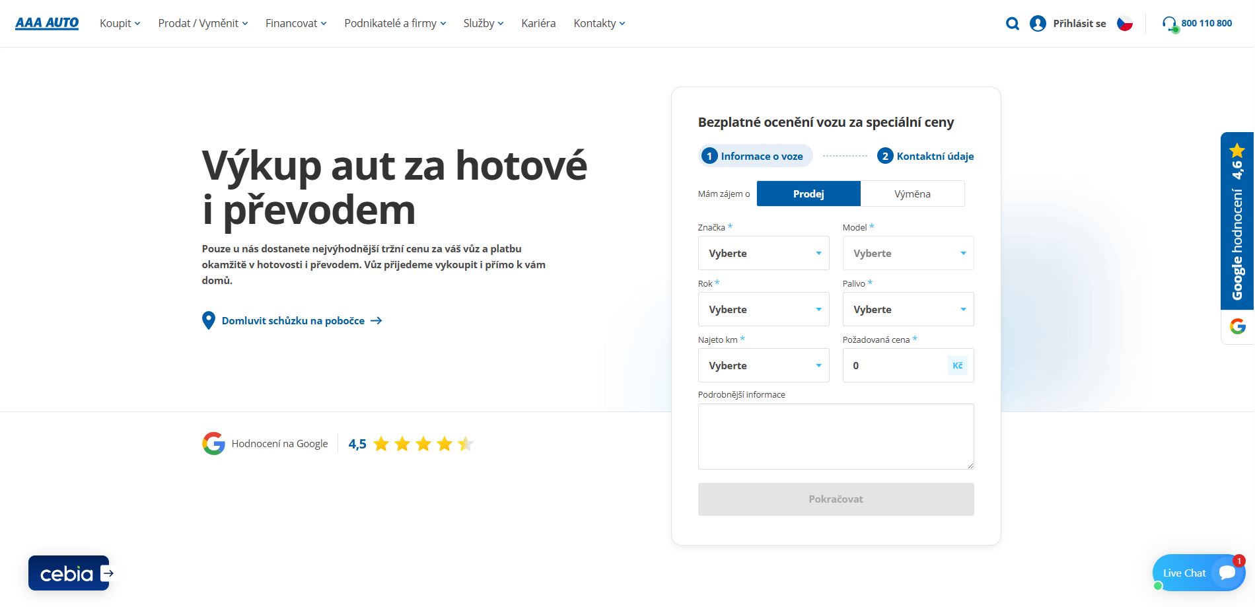Expand Podnikatelé a firmy menu
1255x607 pixels.
point(395,23)
